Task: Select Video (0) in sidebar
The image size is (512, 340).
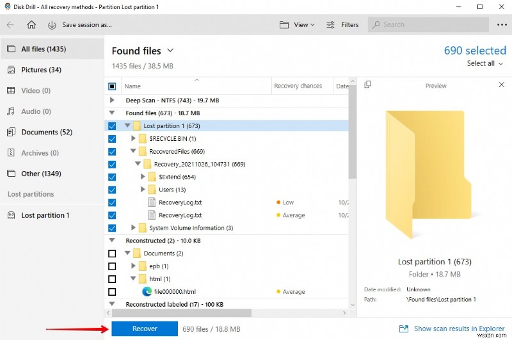Action: tap(52, 90)
